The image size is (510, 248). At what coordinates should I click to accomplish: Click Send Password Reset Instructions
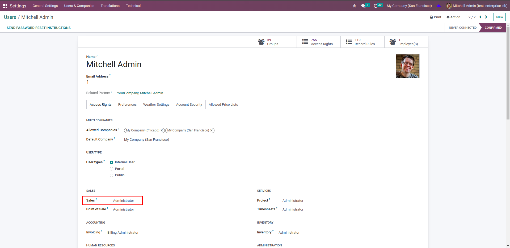click(39, 28)
